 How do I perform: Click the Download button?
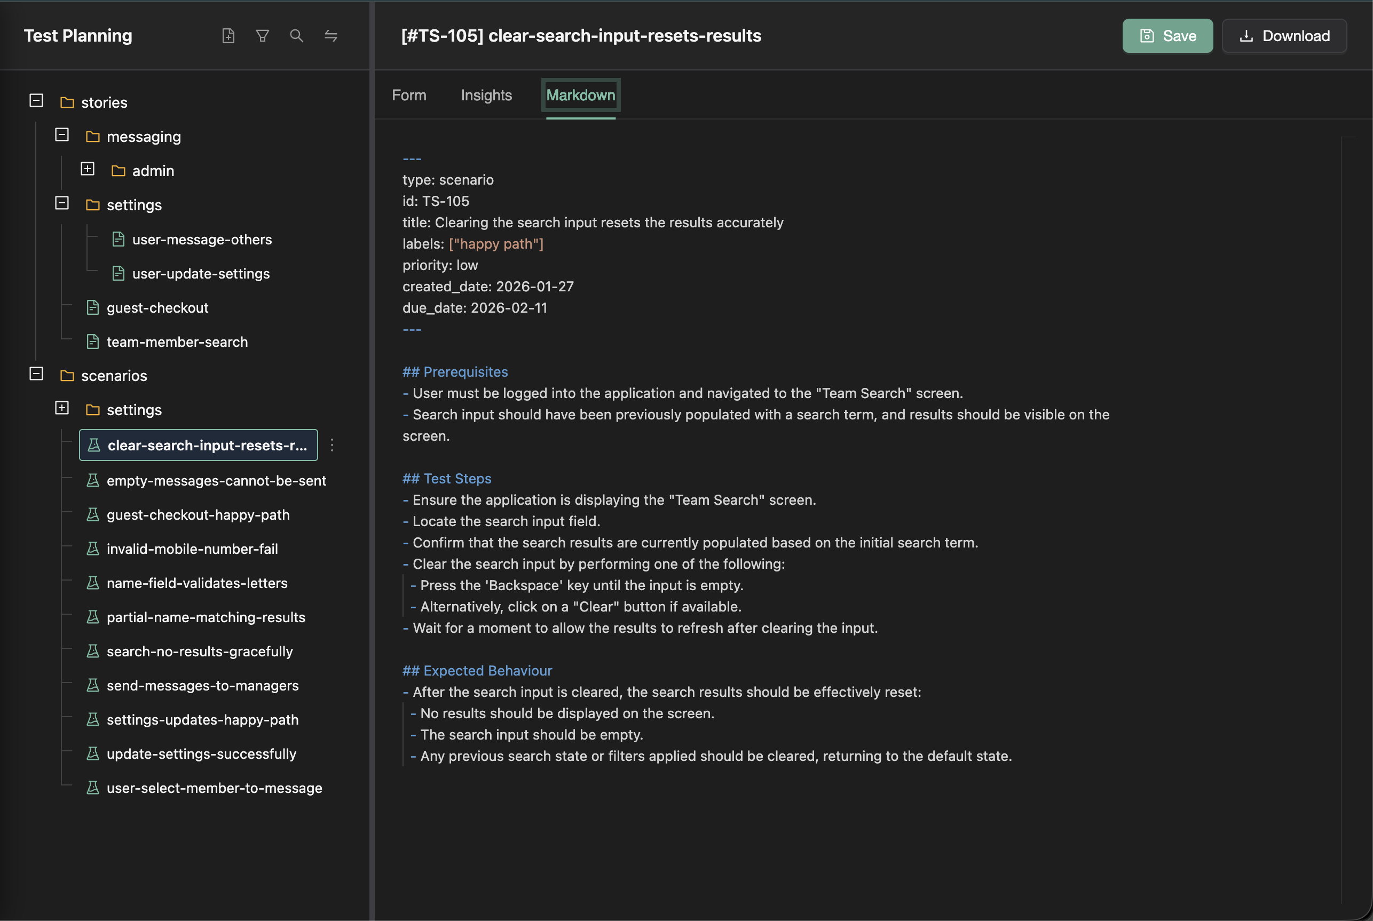(1284, 36)
